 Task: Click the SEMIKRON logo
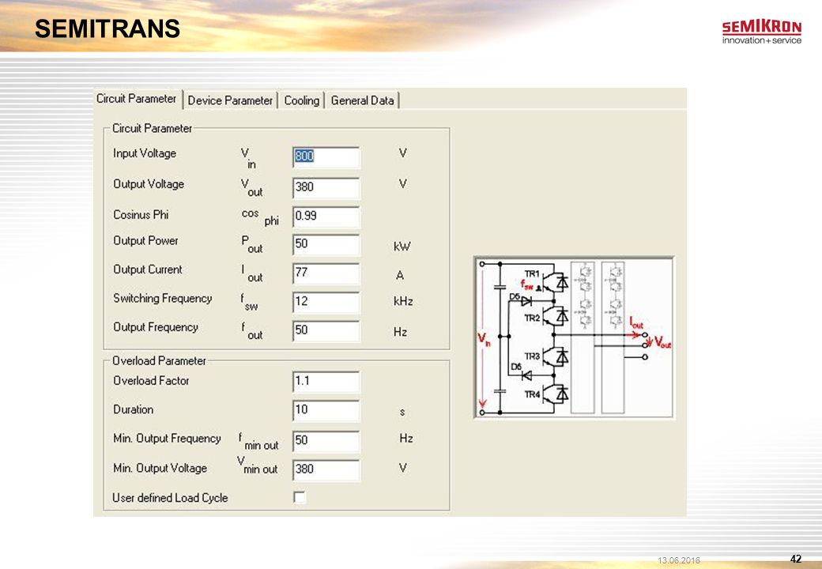click(x=762, y=32)
